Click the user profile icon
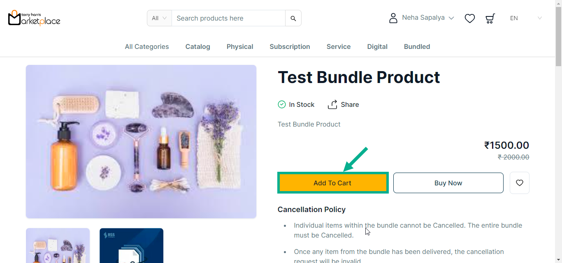Screen dimensions: 562x263 click(x=393, y=18)
